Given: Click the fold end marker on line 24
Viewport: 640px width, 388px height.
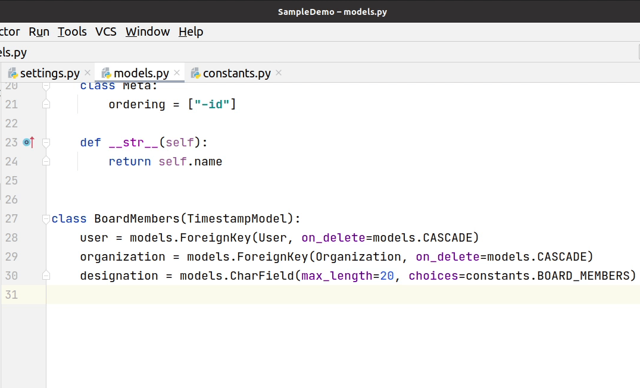Looking at the screenshot, I should click(x=46, y=161).
